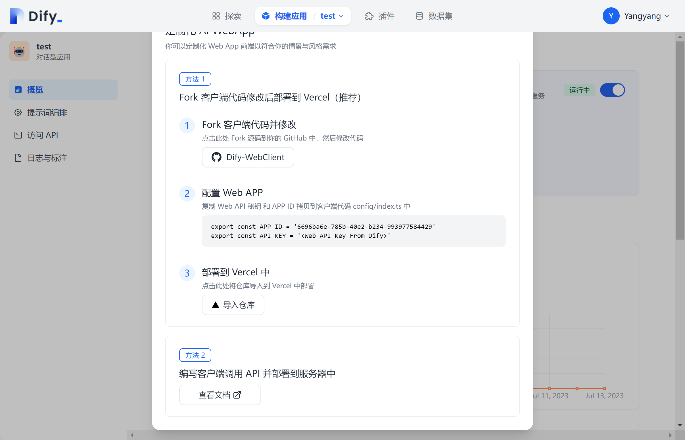The height and width of the screenshot is (440, 685).
Task: Open 查看文档 documentation link
Action: 220,395
